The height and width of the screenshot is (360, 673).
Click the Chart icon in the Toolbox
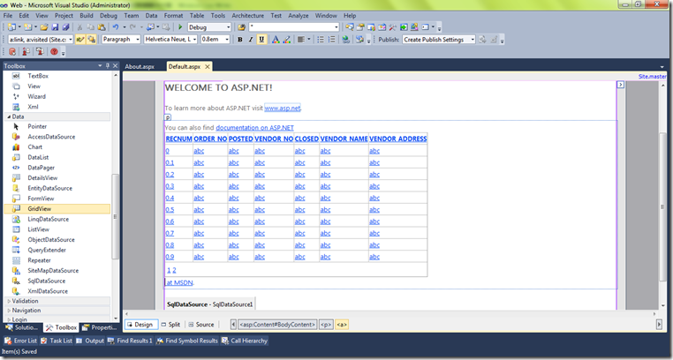coord(16,147)
